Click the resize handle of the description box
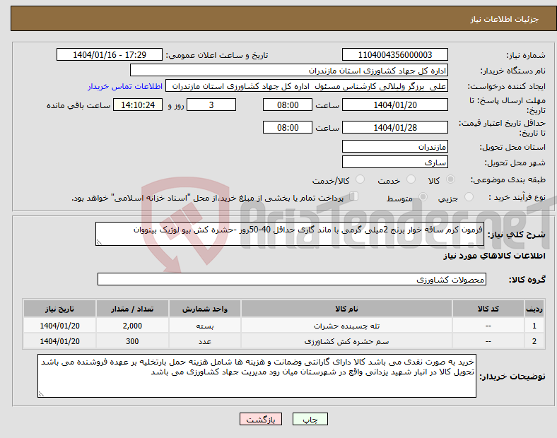The height and width of the screenshot is (438, 557). [x=99, y=242]
